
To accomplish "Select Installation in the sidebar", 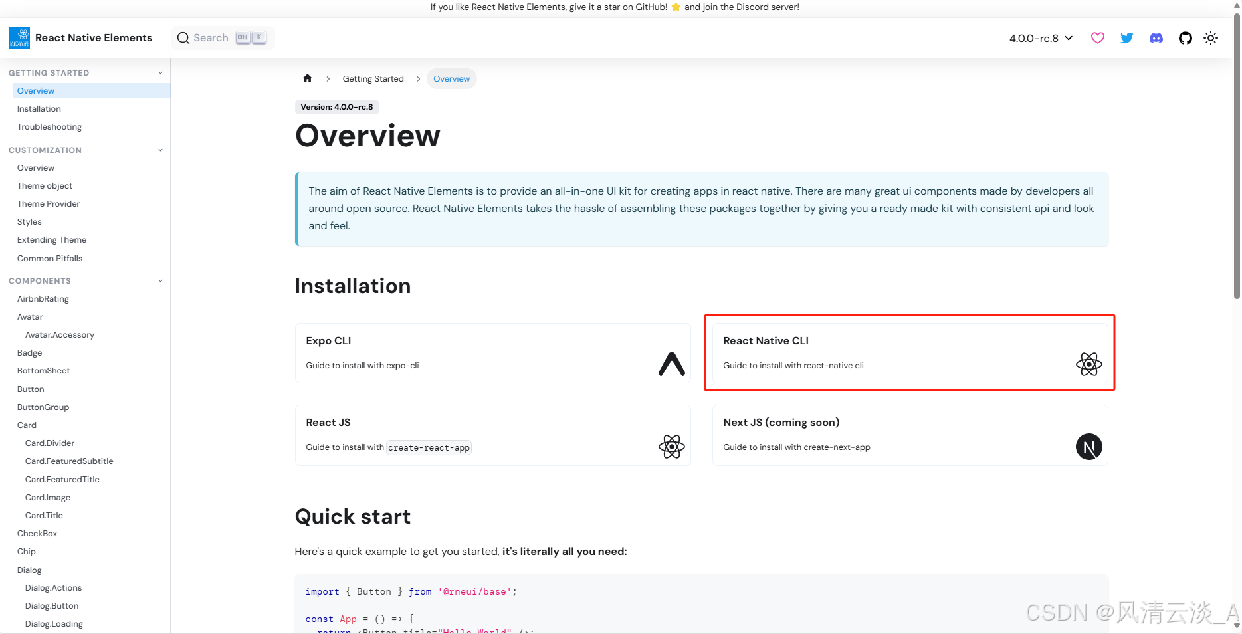I will pyautogui.click(x=39, y=109).
